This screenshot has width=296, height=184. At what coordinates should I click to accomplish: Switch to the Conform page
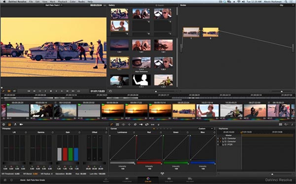pyautogui.click(x=127, y=180)
